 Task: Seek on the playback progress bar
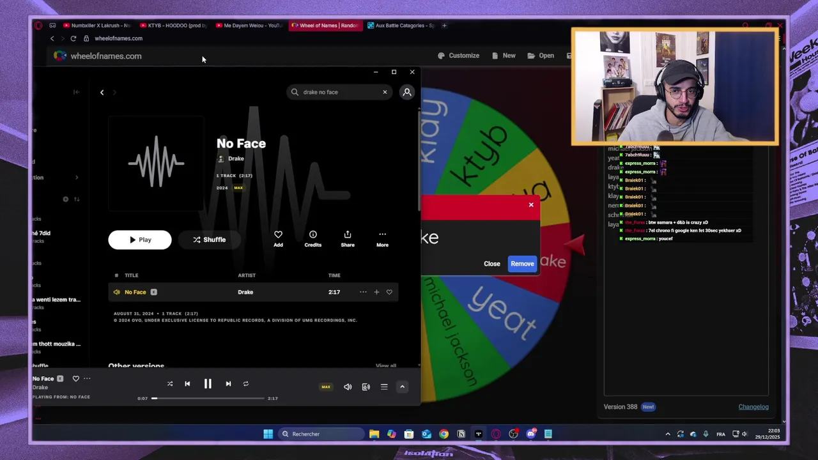point(208,398)
